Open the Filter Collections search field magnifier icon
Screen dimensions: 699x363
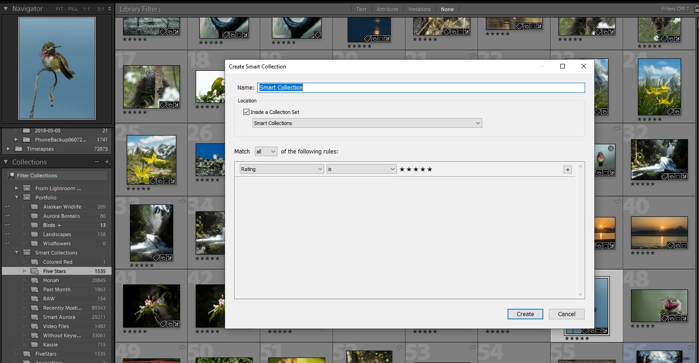click(12, 175)
